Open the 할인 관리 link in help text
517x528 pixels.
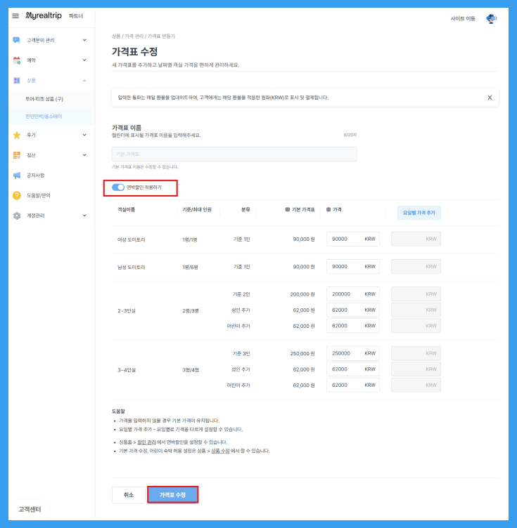146,442
